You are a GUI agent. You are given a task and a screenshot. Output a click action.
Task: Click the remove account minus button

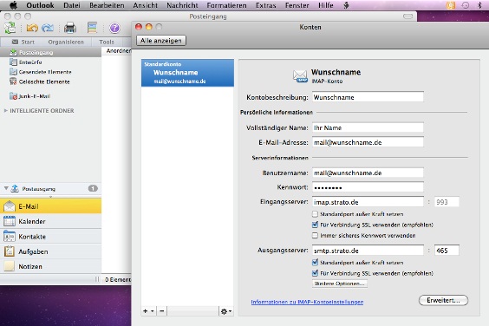coord(162,311)
